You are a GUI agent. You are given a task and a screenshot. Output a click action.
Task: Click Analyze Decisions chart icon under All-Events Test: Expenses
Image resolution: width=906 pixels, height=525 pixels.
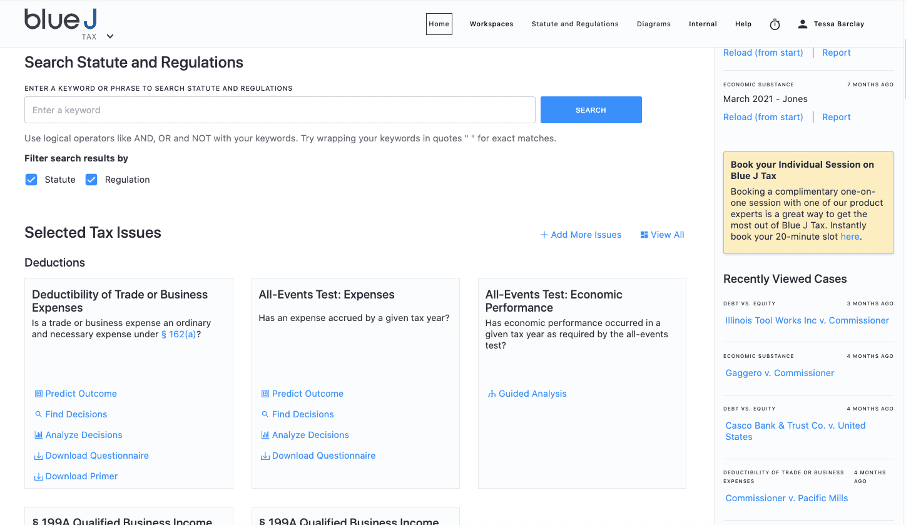pyautogui.click(x=265, y=435)
